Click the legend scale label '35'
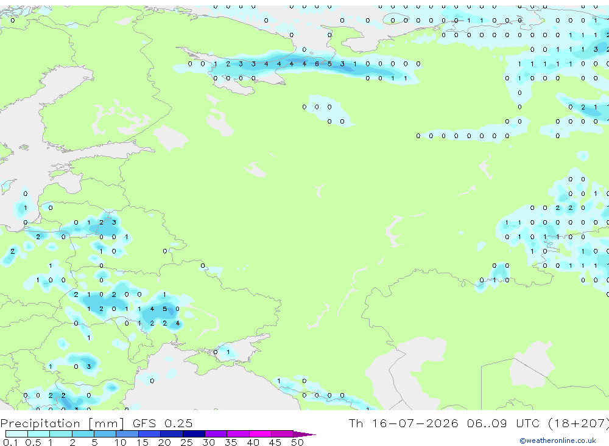This screenshot has height=446, width=609. (x=231, y=442)
